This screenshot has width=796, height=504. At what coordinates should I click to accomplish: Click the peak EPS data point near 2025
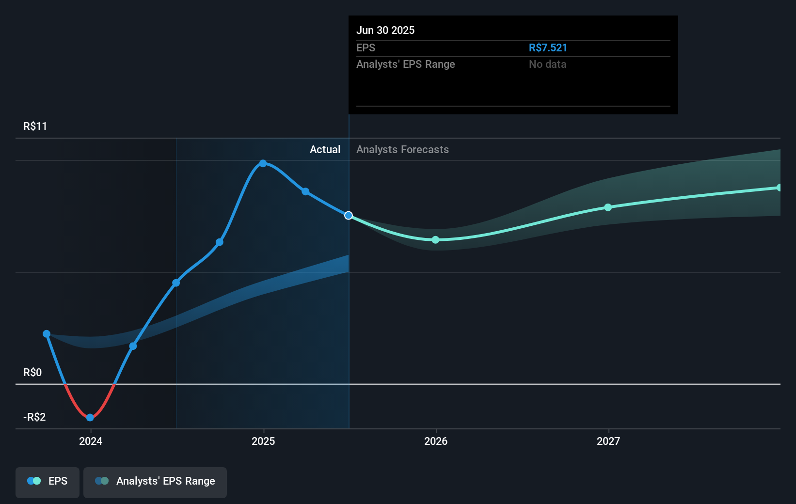262,163
